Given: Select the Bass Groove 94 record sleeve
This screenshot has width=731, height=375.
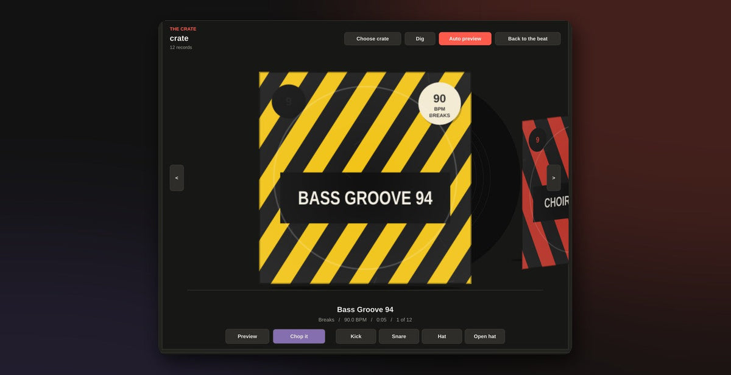Looking at the screenshot, I should click(365, 178).
